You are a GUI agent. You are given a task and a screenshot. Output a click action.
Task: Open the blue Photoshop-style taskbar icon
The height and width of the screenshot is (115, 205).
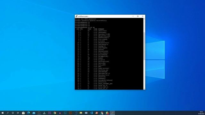pyautogui.click(x=65, y=113)
